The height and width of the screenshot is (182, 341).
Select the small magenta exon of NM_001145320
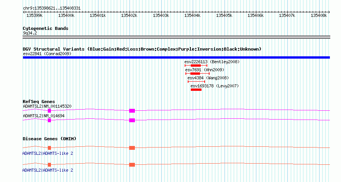pyautogui.click(x=49, y=111)
